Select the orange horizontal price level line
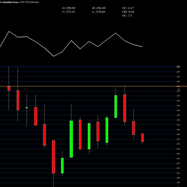The image size is (187, 187). coord(93,86)
